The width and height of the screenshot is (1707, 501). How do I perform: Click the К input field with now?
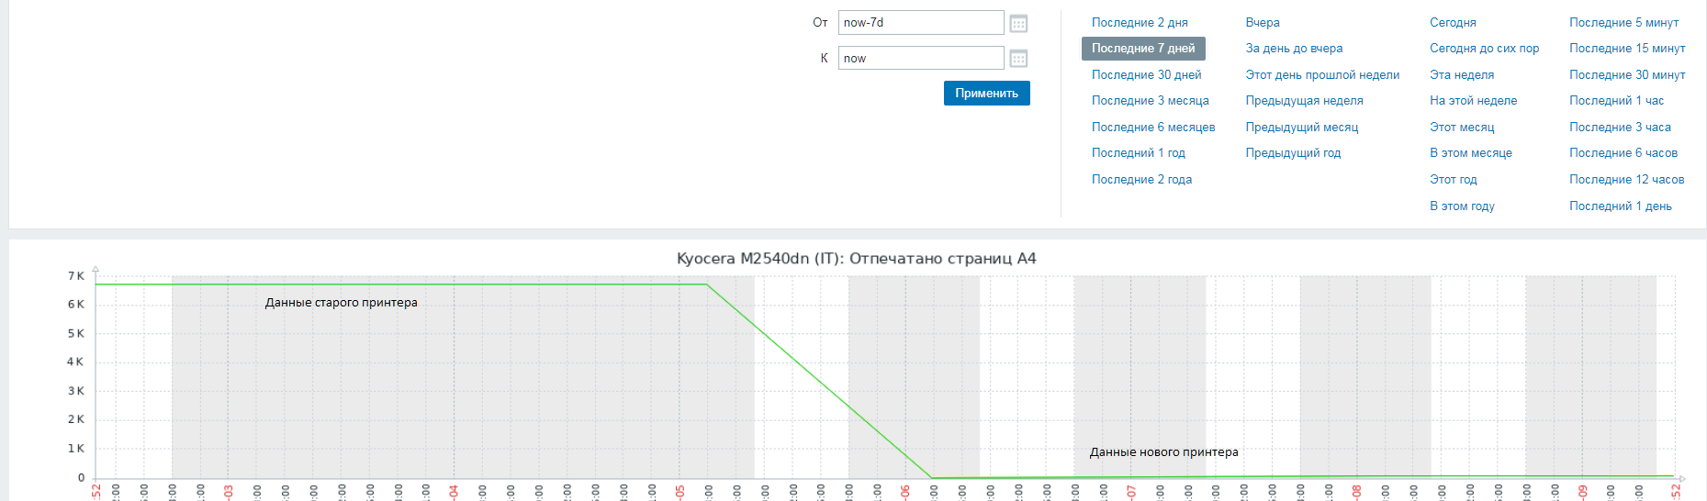921,58
